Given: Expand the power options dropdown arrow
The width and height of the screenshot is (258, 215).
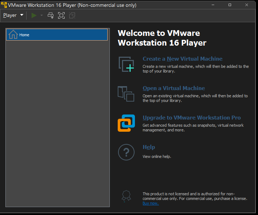Looking at the screenshot, I should pos(42,15).
